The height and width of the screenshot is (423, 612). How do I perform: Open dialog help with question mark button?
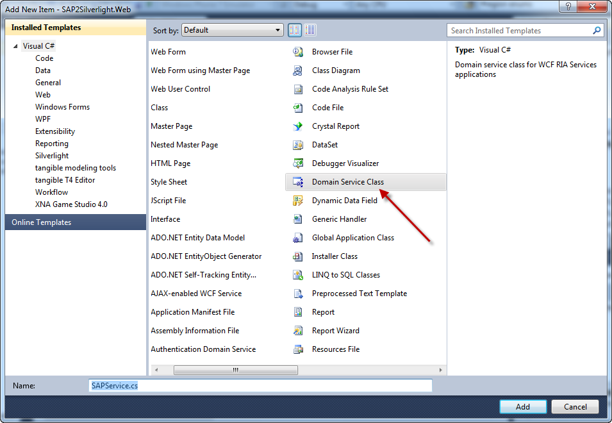coord(568,6)
